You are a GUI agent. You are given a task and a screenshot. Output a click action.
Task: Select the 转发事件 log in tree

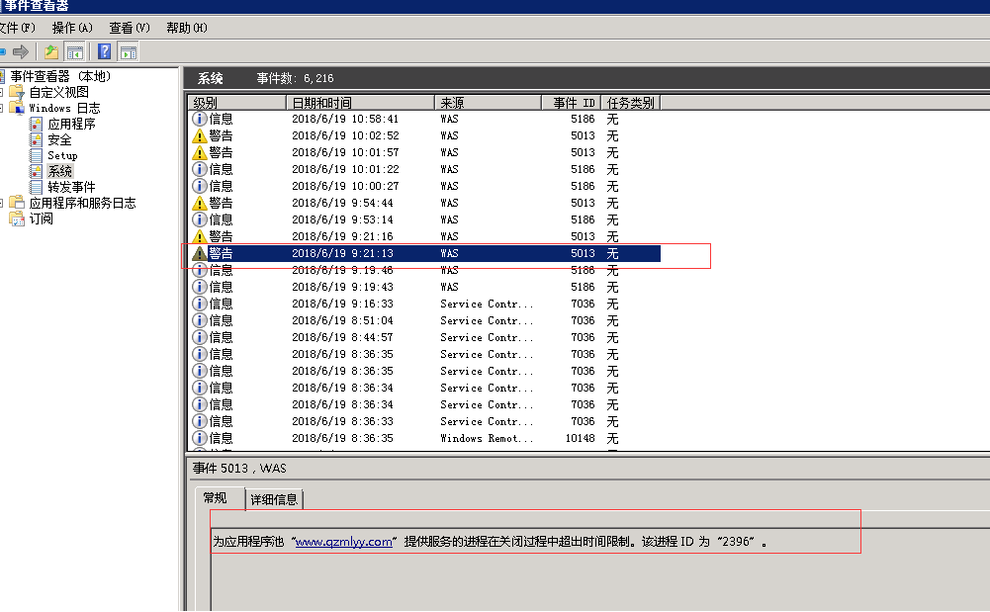click(x=71, y=187)
